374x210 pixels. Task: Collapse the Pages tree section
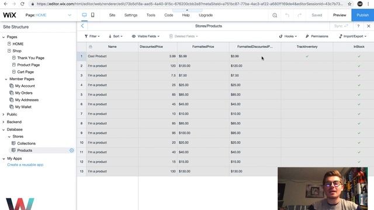(4, 37)
